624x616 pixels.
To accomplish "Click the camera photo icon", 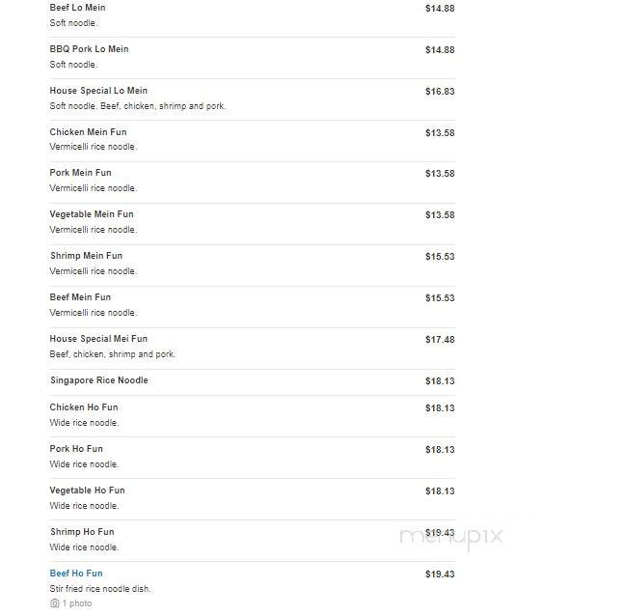I will [55, 603].
